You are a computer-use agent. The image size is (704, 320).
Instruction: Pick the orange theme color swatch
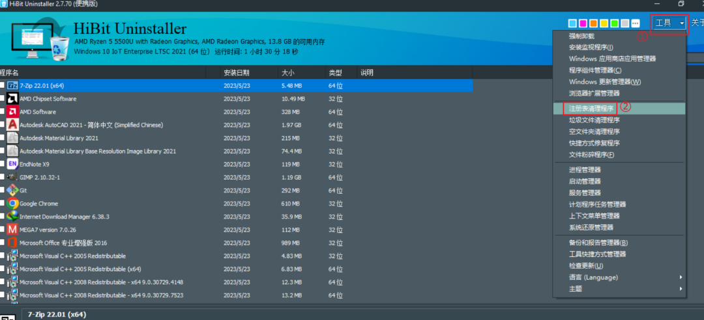pyautogui.click(x=594, y=23)
